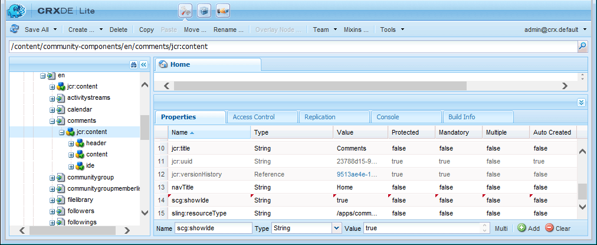The width and height of the screenshot is (597, 245).
Task: Select the navTitle property name cell
Action: tap(209, 187)
